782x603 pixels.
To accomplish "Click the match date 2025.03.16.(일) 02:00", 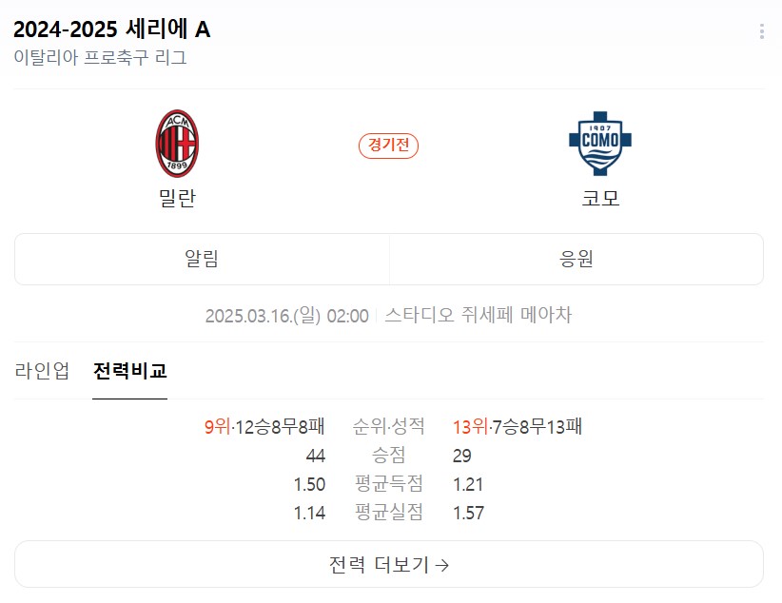I will pos(286,315).
